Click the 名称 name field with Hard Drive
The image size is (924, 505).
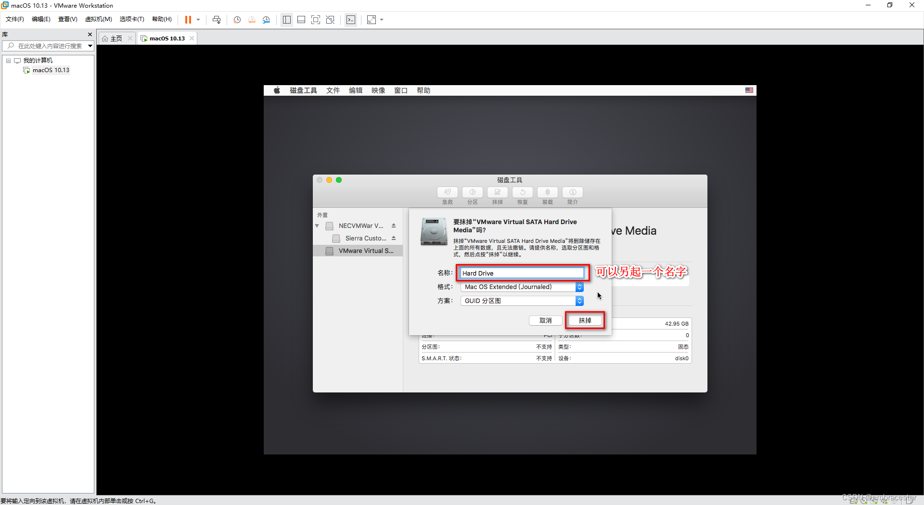point(522,273)
